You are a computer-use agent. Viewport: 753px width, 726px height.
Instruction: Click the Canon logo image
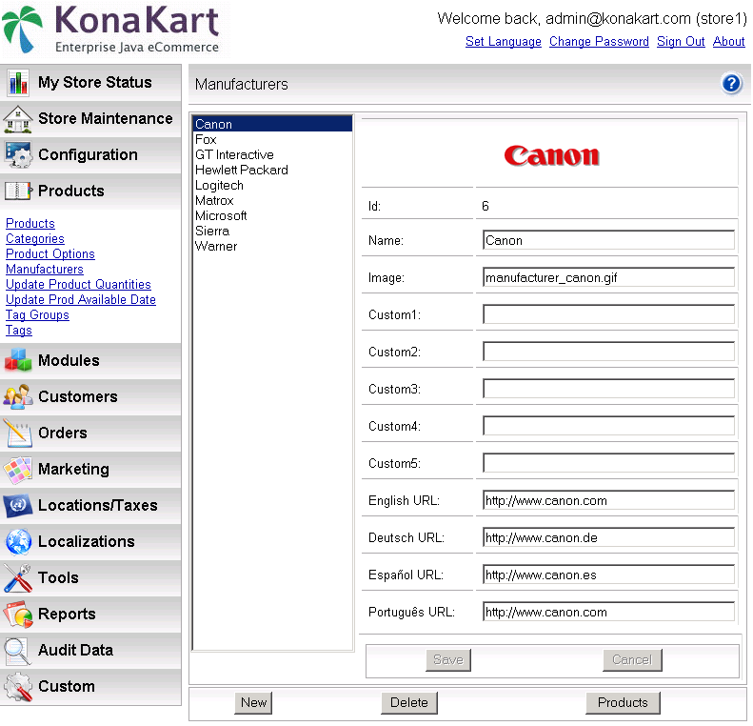(x=551, y=155)
